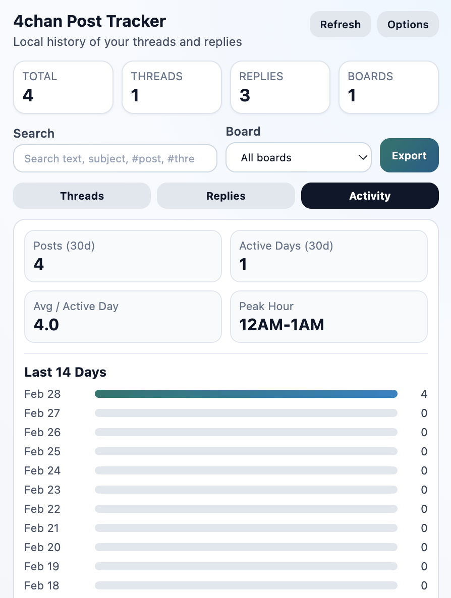Click the 12AM-1AM peak hour value

[x=281, y=325]
